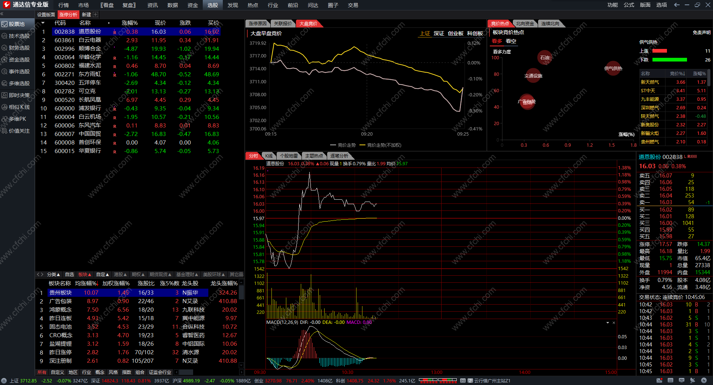Select 深证 in 大盘早盘竞价 chart

coord(439,33)
